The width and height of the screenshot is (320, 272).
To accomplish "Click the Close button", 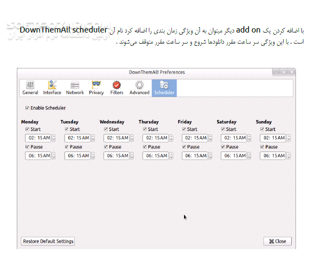I will [277, 241].
